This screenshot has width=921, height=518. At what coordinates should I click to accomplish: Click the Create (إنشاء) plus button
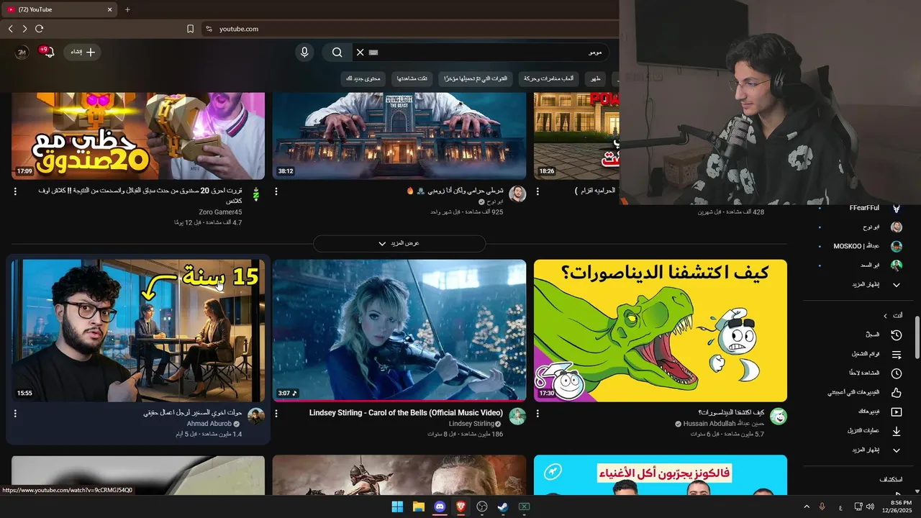[82, 52]
